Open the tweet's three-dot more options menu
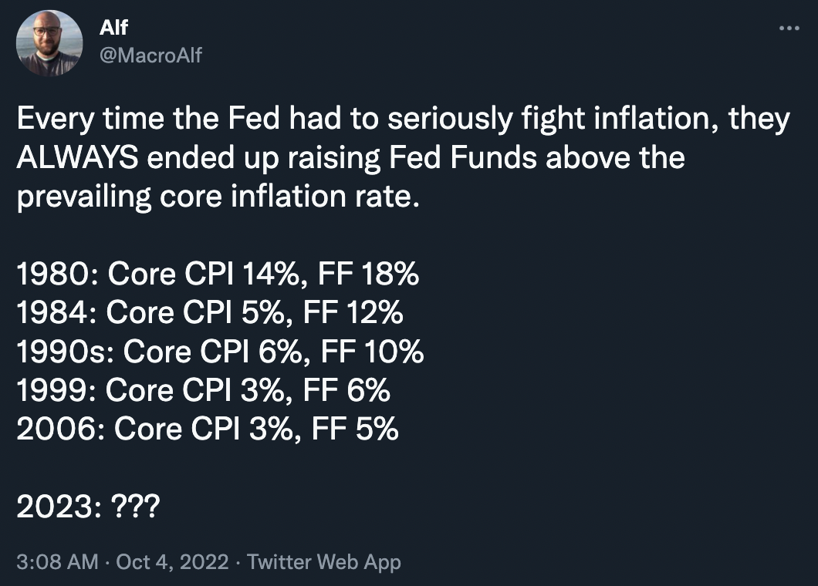Screen dimensions: 818x586 click(788, 29)
